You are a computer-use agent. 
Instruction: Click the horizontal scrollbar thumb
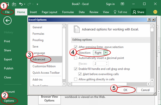(99, 84)
